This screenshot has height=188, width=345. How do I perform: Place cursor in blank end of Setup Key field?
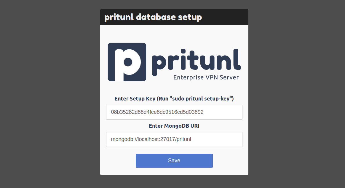point(222,112)
